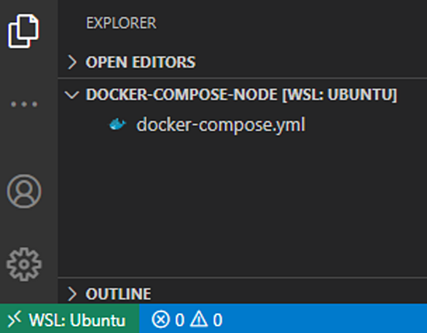Click the DOCKER-COMPOSE-NODE [WSL: UBUNTU] header
Screen dimensions: 427x333
click(241, 95)
